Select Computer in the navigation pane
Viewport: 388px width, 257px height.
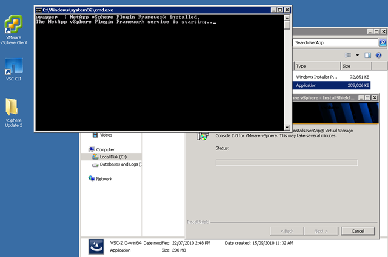click(105, 149)
